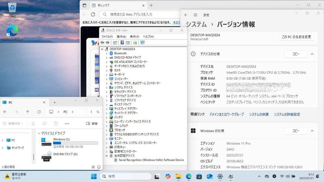The width and height of the screenshot is (324, 182).
Task: Click コピー button for デバイスの仕様
Action: (x=296, y=54)
